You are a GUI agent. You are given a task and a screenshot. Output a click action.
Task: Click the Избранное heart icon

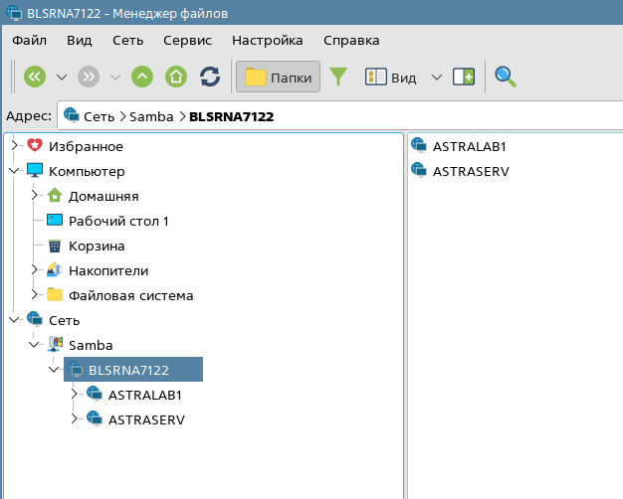[x=35, y=145]
